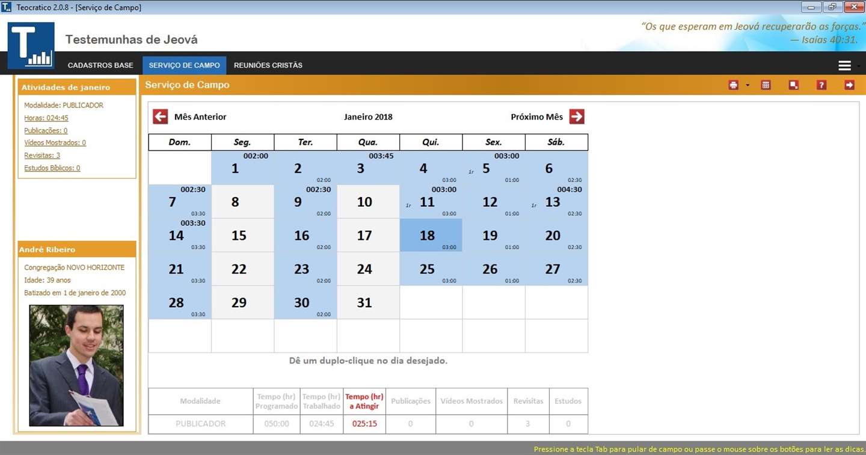Click the print icon in the orange toolbar

click(x=733, y=85)
